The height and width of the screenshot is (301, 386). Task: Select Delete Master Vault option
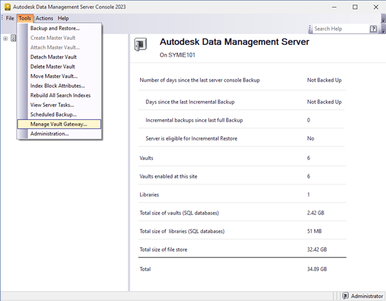click(59, 67)
